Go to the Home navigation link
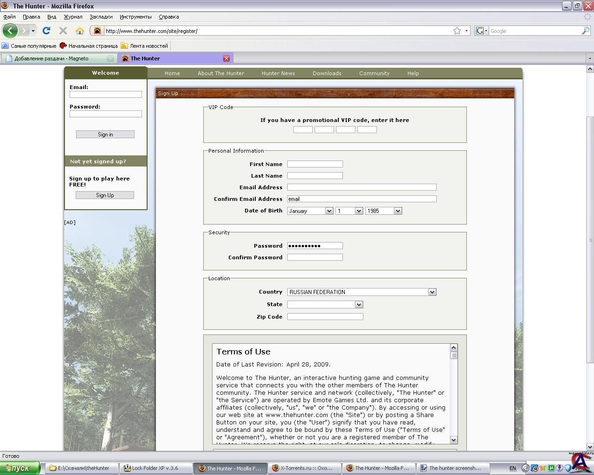Image resolution: width=594 pixels, height=475 pixels. [x=172, y=73]
